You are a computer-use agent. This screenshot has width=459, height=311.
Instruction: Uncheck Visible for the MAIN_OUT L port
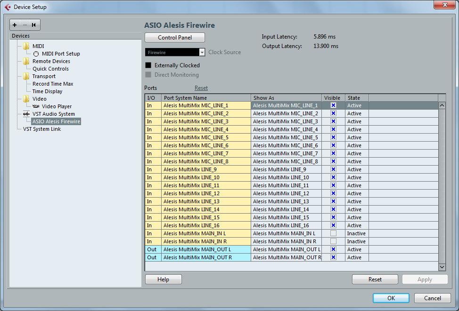pyautogui.click(x=333, y=249)
